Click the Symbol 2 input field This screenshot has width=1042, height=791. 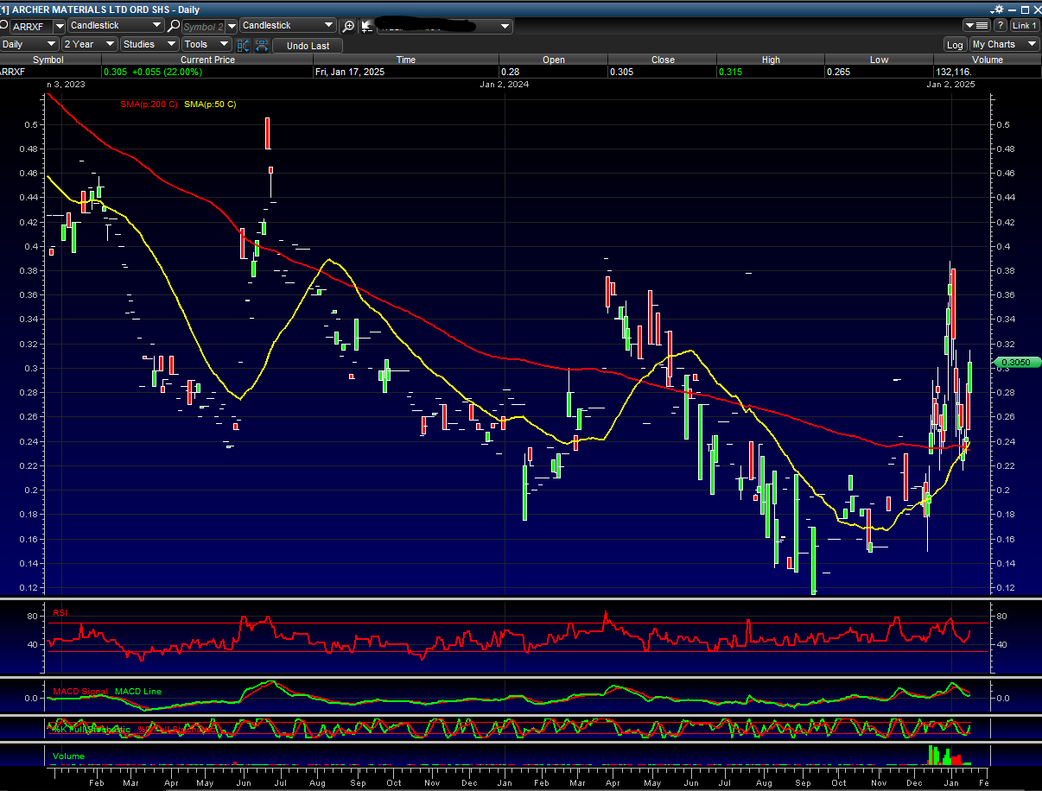(203, 26)
